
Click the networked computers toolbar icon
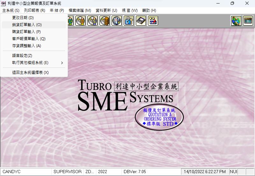153,21
